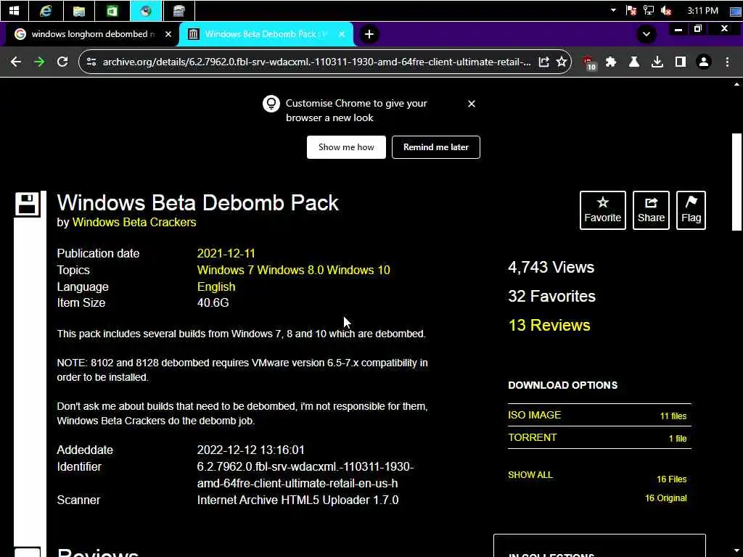
Task: Close the Windows Beta Debomb Pack tab
Action: coord(342,34)
